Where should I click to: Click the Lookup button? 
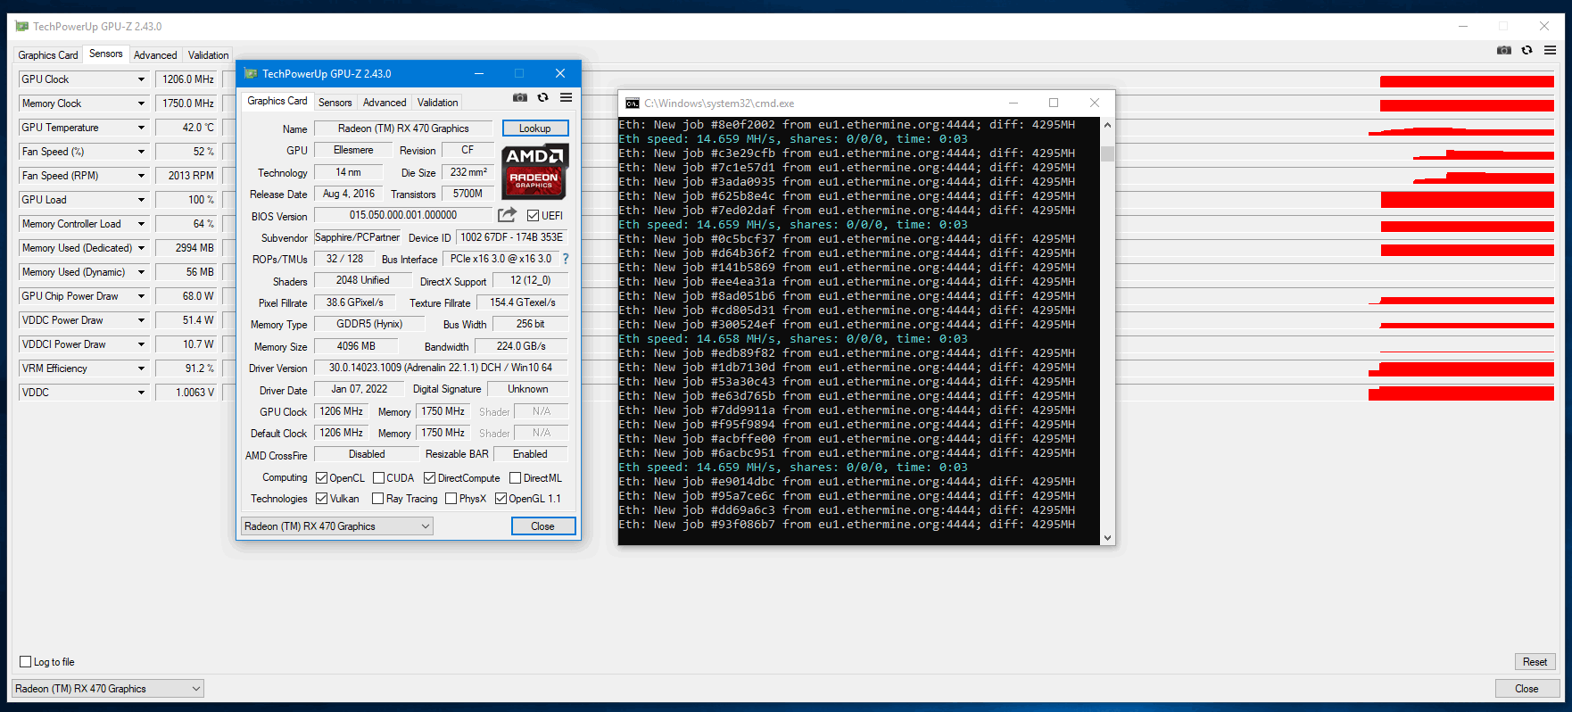pos(535,128)
